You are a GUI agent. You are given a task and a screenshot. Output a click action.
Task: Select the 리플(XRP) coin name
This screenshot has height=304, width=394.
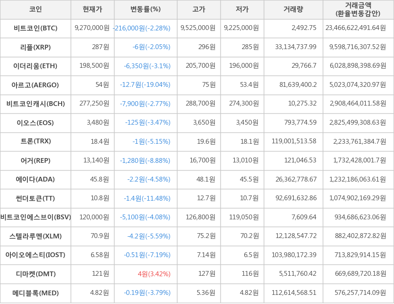click(36, 47)
